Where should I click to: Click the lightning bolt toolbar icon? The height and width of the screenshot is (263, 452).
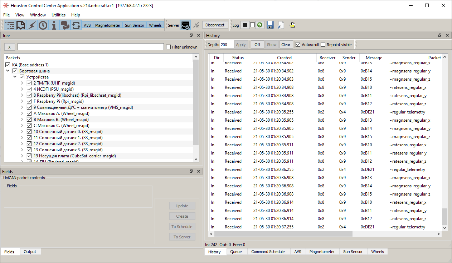coord(31,25)
